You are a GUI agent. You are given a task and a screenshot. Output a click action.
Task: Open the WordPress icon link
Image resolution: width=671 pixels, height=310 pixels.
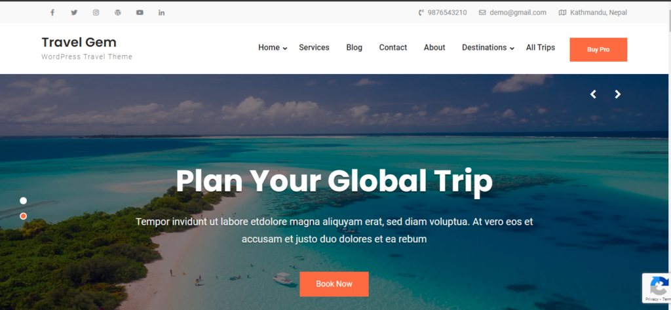(x=118, y=12)
